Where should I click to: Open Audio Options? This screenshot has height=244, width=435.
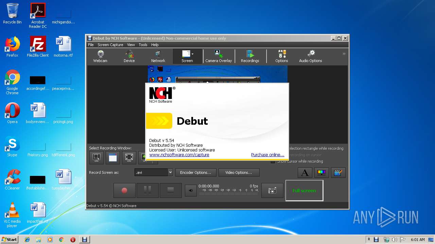point(311,56)
